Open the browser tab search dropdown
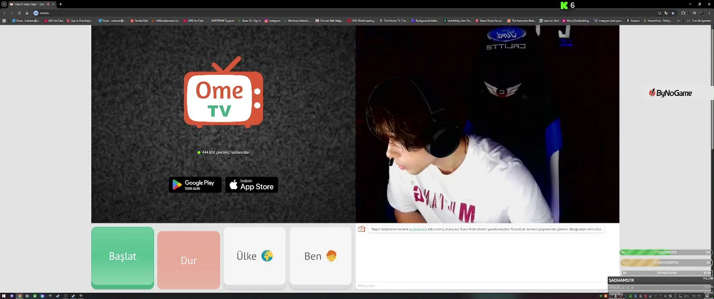The image size is (714, 299). click(4, 4)
